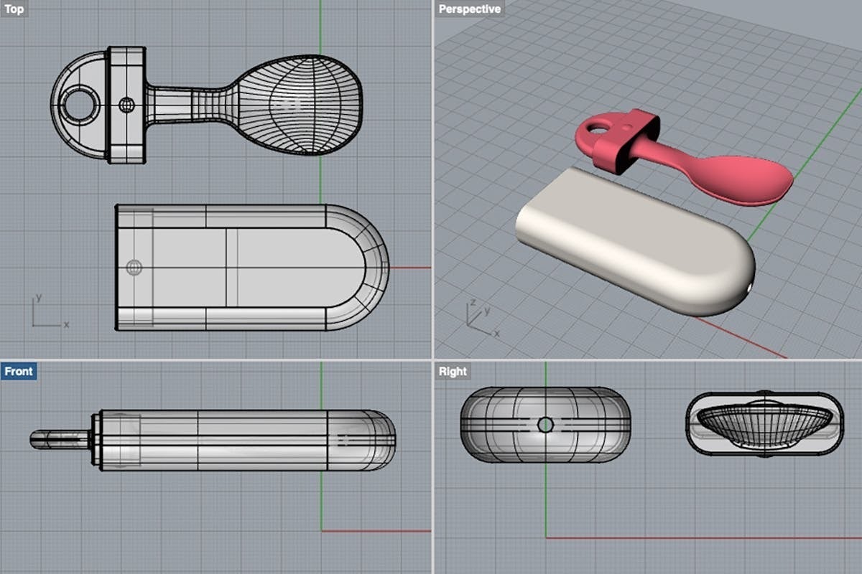The height and width of the screenshot is (574, 862).
Task: Activate the Perspective viewport title
Action: pos(468,9)
